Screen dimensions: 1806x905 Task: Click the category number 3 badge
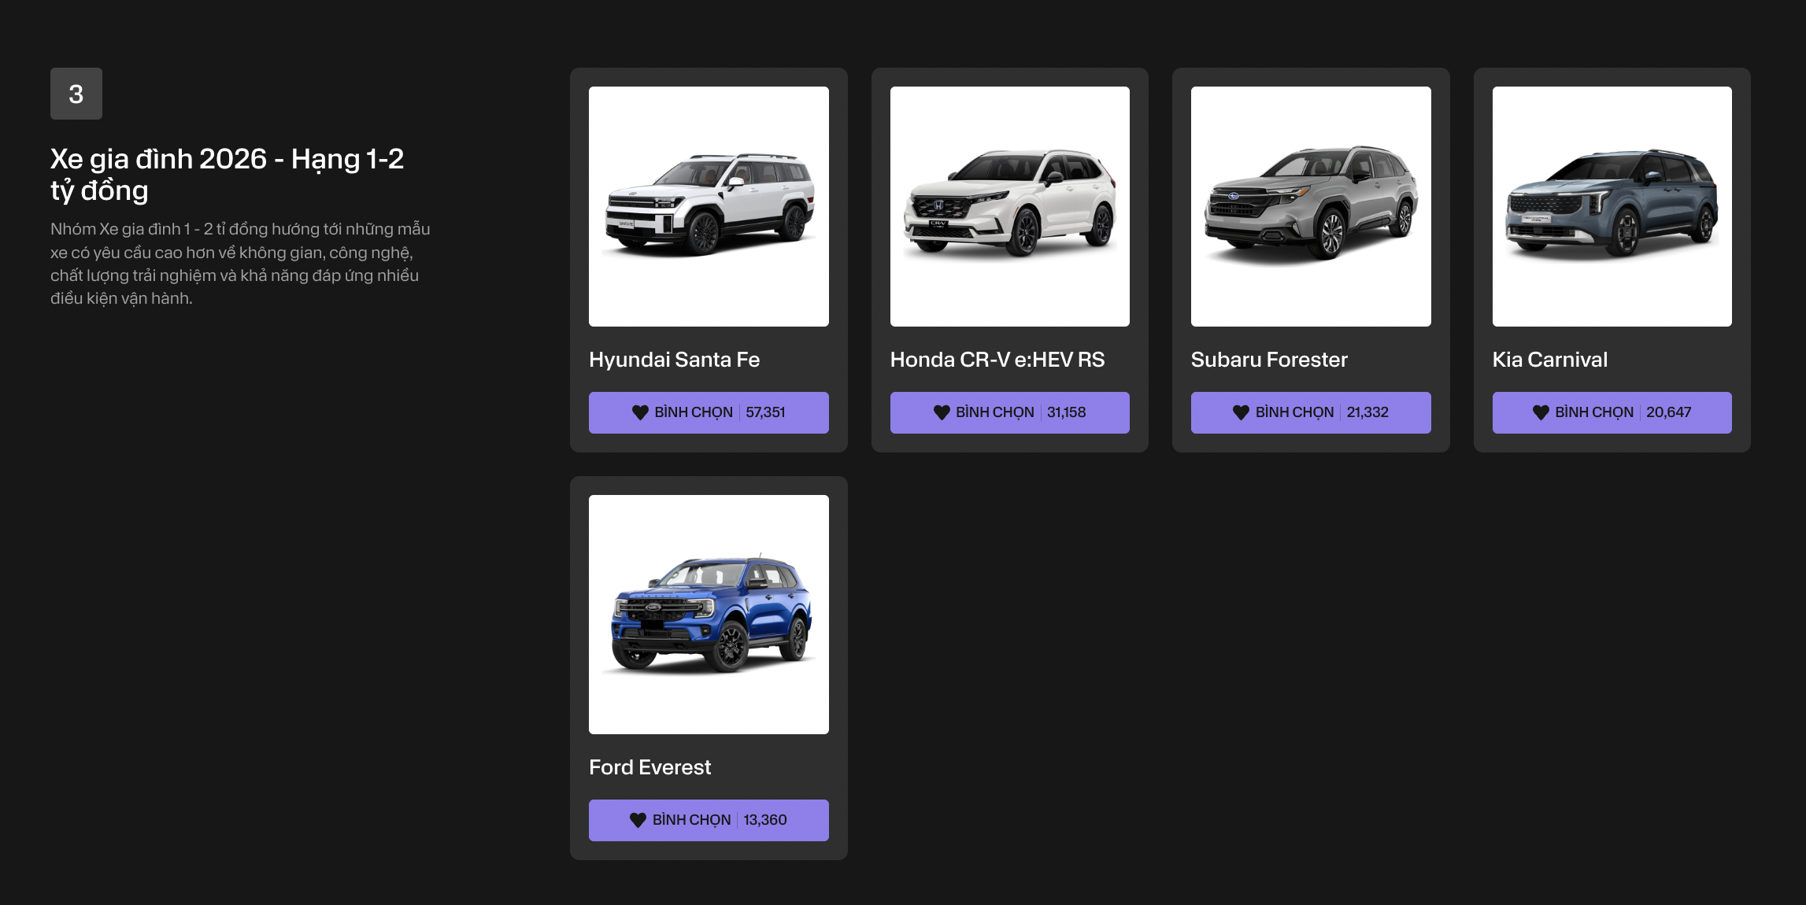pyautogui.click(x=76, y=94)
